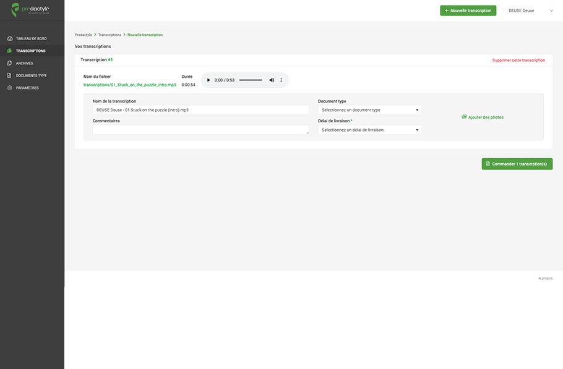Click Supprimer cette transcription link

tap(518, 61)
